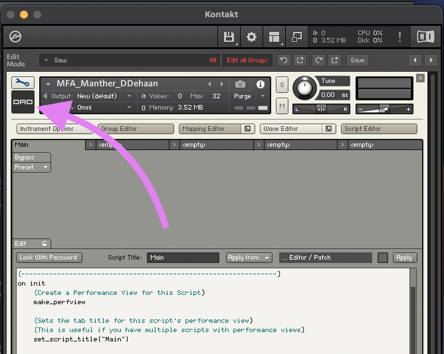Open Kontakt options gear icon
Screen dimensions: 444x354
point(251,37)
